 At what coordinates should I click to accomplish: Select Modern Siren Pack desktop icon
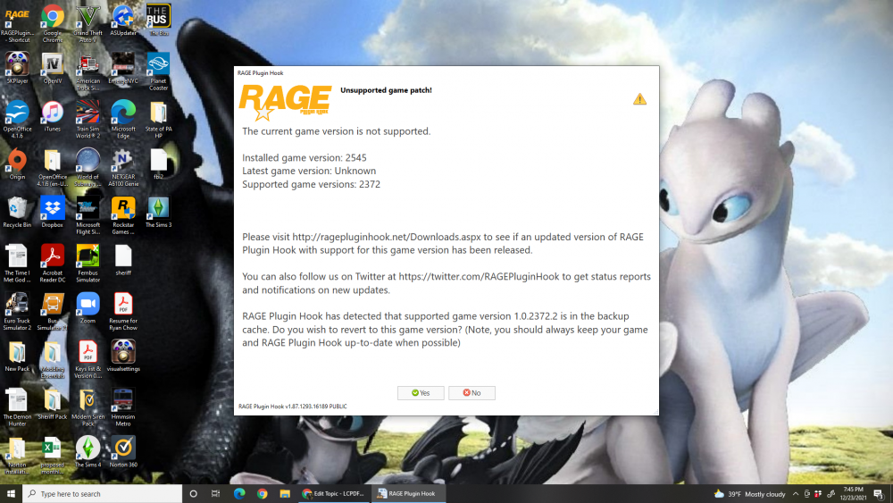tap(88, 407)
